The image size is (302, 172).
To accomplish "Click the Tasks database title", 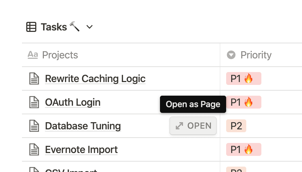I will 54,27.
